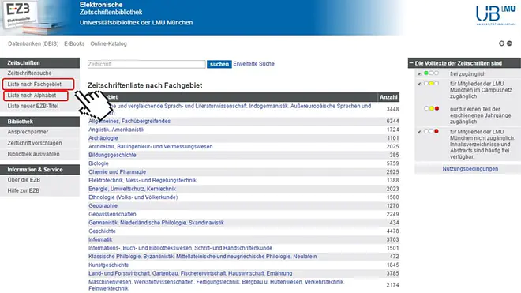
Task: Select 'Liste nach Alphabet' in sidebar
Action: [x=32, y=95]
